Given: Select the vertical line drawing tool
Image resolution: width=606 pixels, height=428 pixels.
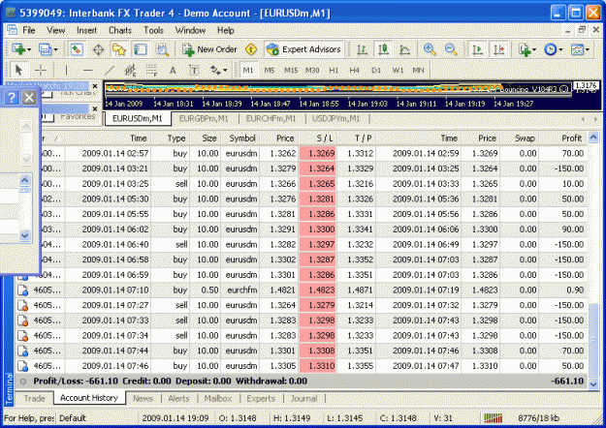Looking at the screenshot, I should 67,71.
